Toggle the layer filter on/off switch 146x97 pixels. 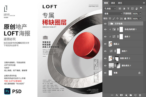(141, 8)
